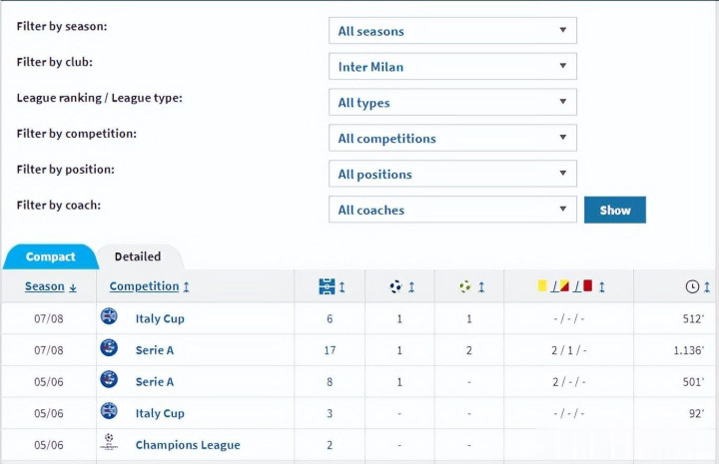
Task: Expand the All competitions dropdown
Action: [x=452, y=139]
